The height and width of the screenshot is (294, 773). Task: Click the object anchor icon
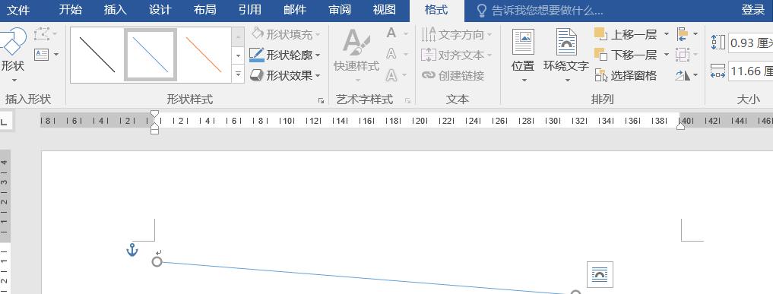point(132,250)
